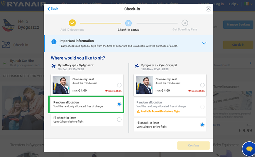The width and height of the screenshot is (255, 157).
Task: Click the step 2 Check-in extras circle
Action: click(128, 23)
